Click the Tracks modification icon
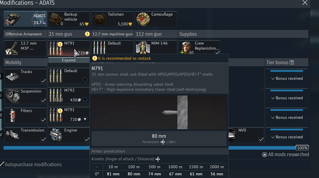Viewport: 319px width, 178px height. [12, 77]
